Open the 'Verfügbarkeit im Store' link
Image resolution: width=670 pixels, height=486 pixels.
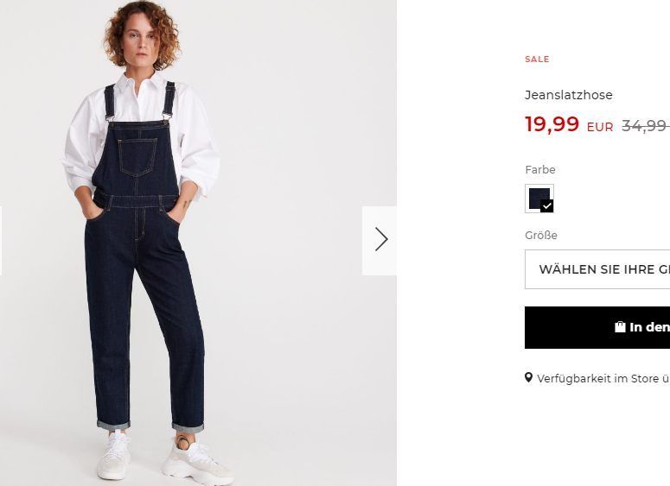603,378
